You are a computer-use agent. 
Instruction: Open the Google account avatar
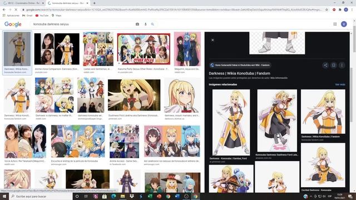(x=344, y=24)
